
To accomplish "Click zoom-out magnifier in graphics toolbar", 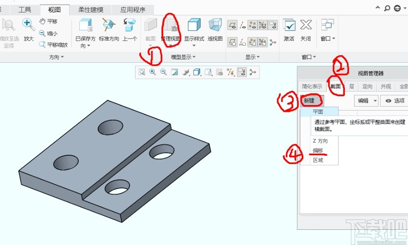I will tap(163, 72).
